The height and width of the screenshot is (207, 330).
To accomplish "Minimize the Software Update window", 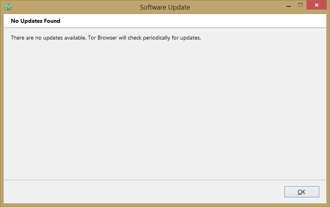I will [288, 6].
